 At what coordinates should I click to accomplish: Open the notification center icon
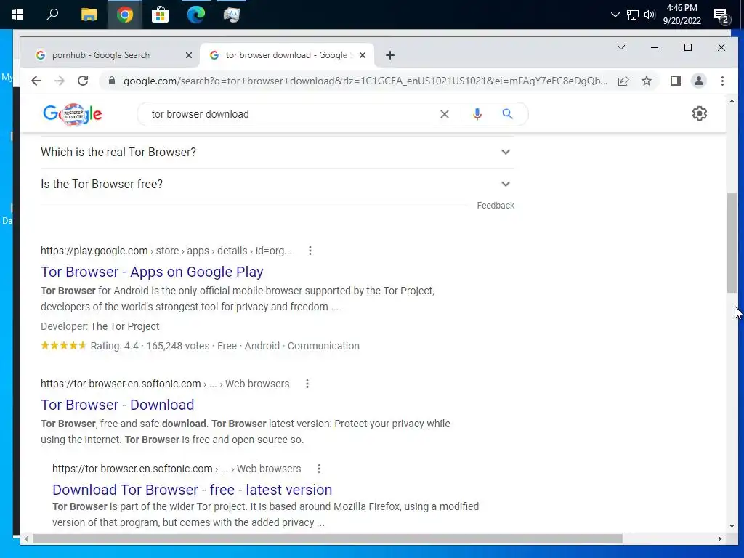pyautogui.click(x=721, y=16)
